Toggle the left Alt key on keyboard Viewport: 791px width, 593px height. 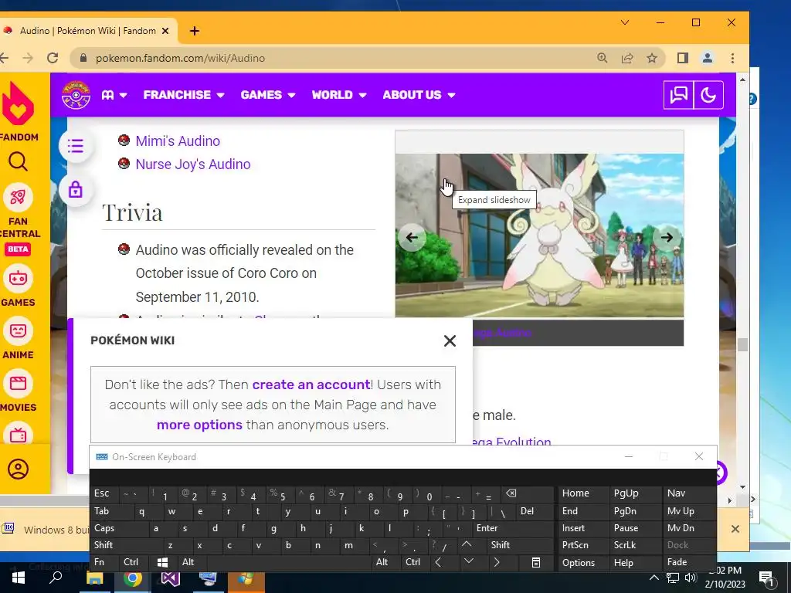point(192,562)
